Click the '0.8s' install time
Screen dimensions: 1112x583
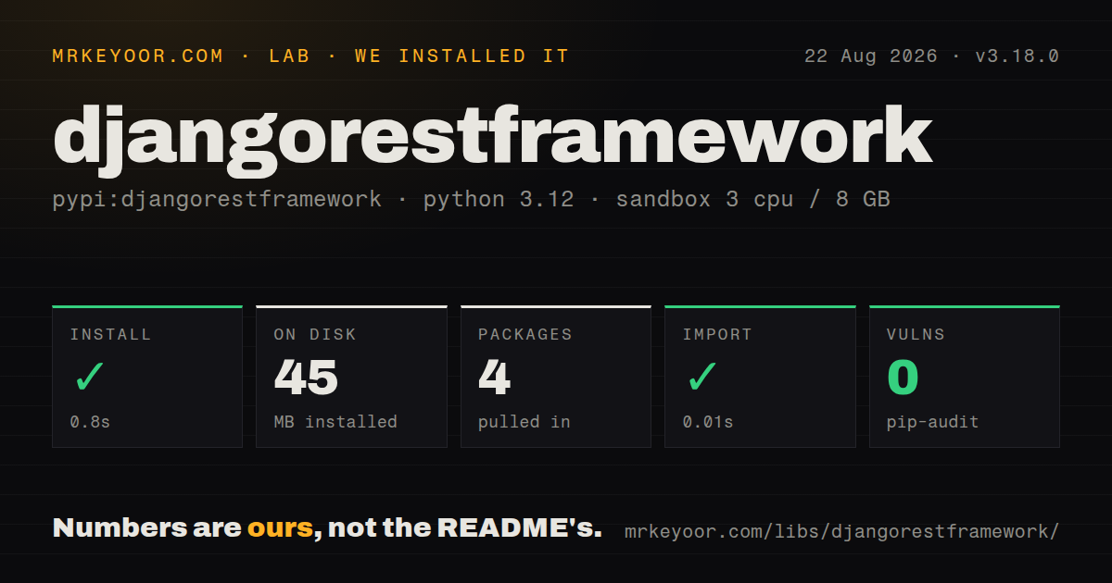(x=90, y=422)
